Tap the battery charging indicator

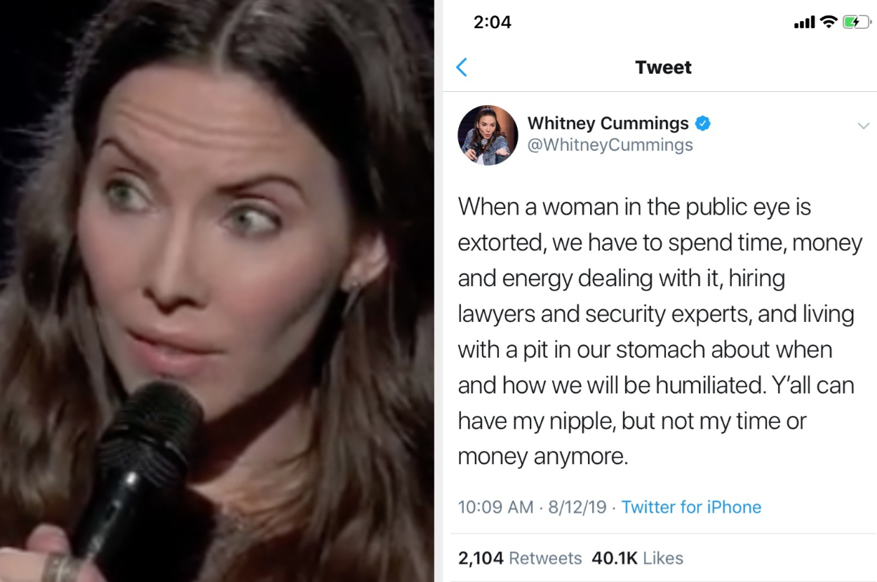(856, 22)
